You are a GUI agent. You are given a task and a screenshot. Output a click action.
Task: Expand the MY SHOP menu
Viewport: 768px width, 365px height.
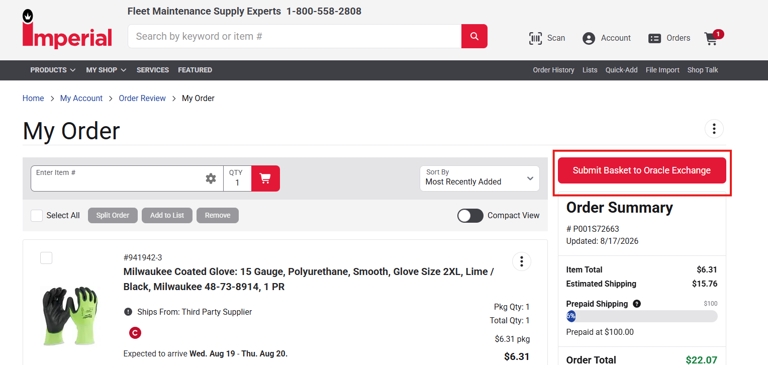click(106, 70)
